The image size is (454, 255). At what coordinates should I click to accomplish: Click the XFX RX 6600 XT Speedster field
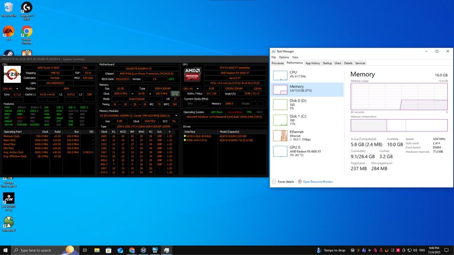click(235, 68)
